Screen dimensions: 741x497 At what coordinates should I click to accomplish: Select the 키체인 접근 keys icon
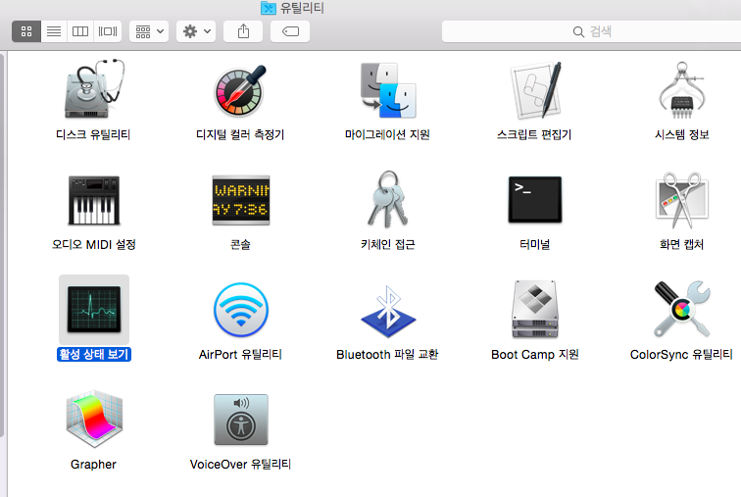[x=387, y=202]
